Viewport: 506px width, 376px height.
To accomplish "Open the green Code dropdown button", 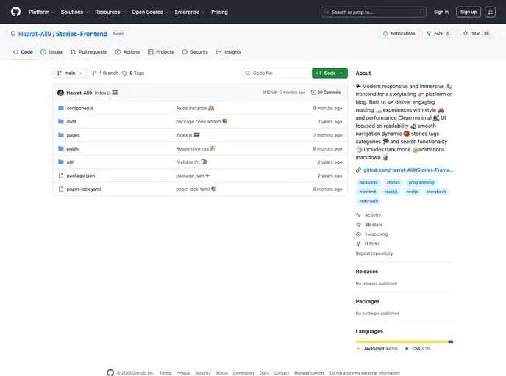I will pyautogui.click(x=329, y=73).
